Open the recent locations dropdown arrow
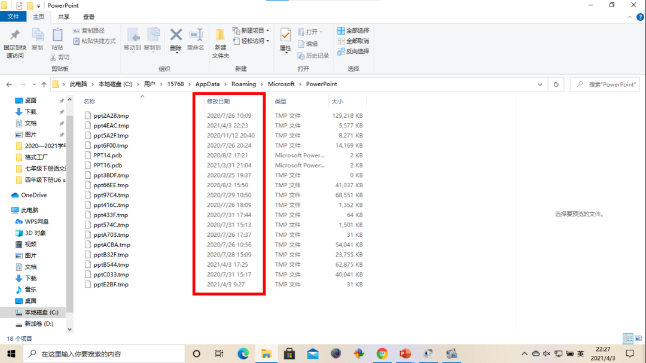 coord(33,84)
